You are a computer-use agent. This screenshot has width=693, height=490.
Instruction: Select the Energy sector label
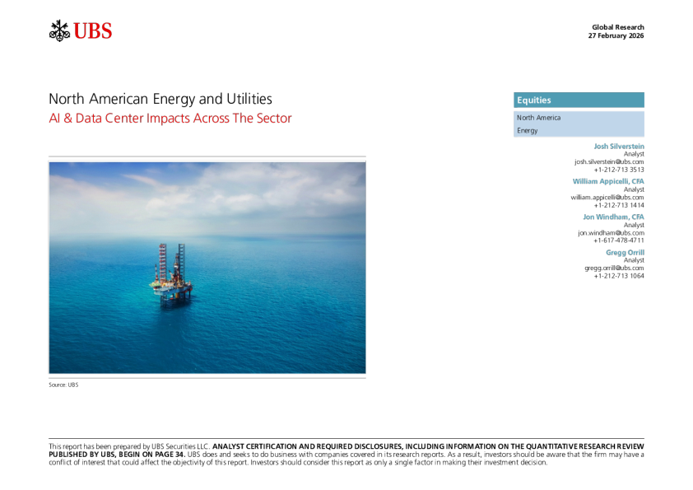[528, 130]
